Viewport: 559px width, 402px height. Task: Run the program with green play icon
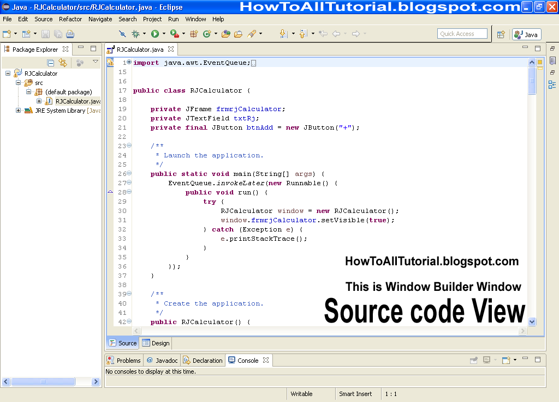pyautogui.click(x=154, y=34)
